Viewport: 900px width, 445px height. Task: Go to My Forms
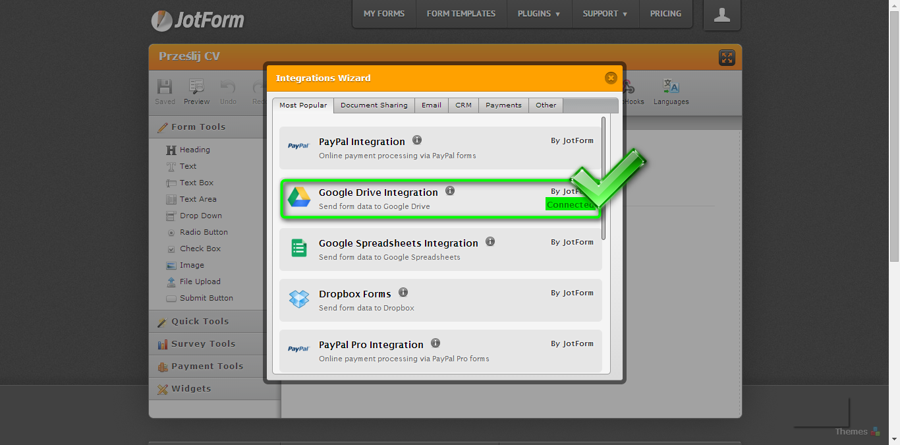coord(384,14)
